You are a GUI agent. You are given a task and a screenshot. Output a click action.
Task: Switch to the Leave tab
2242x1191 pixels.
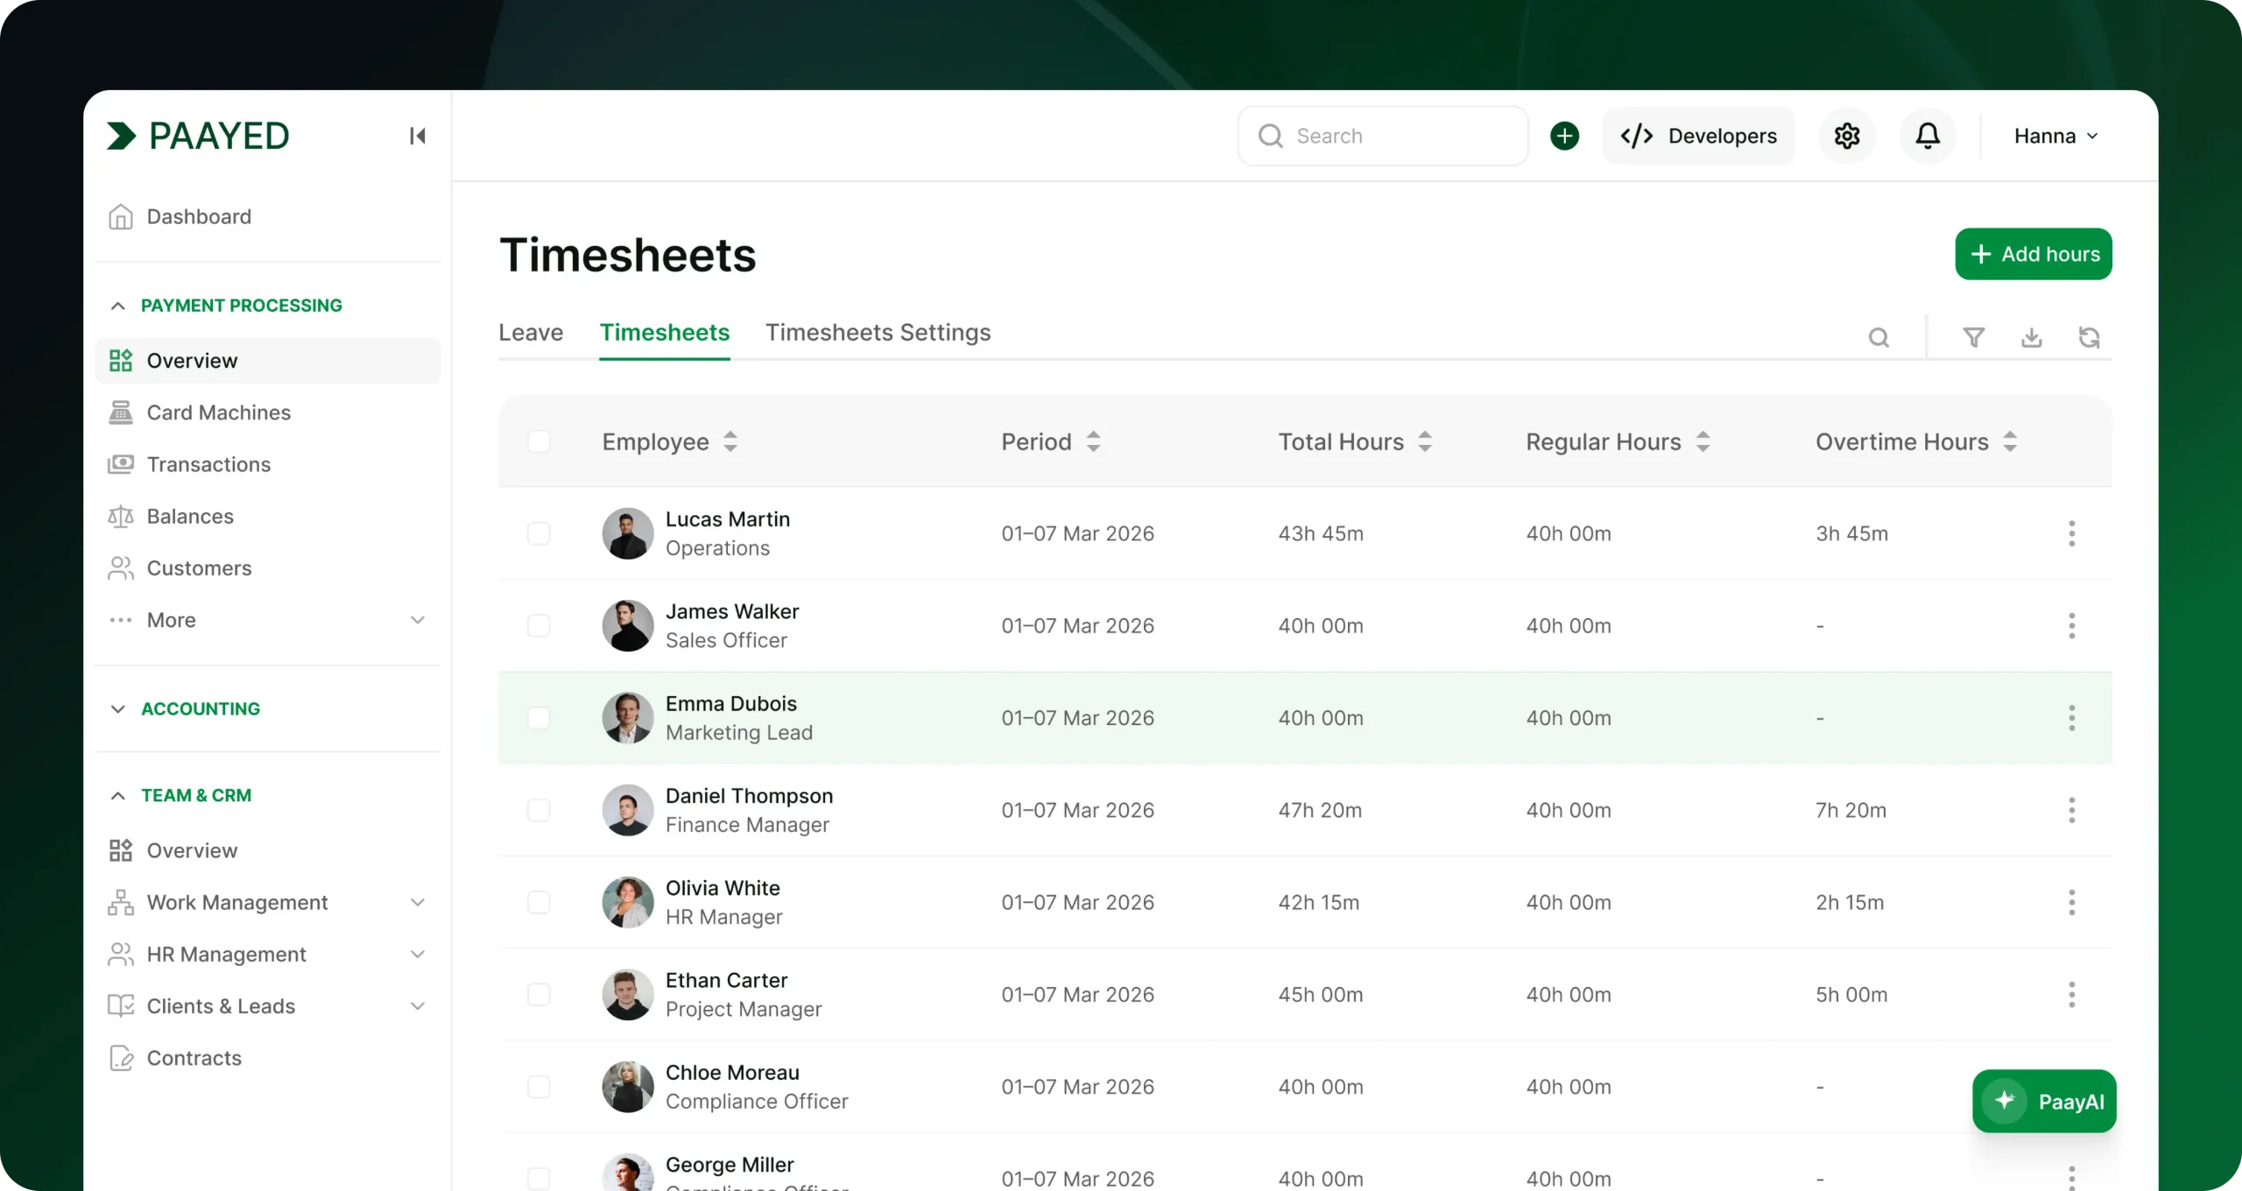531,333
